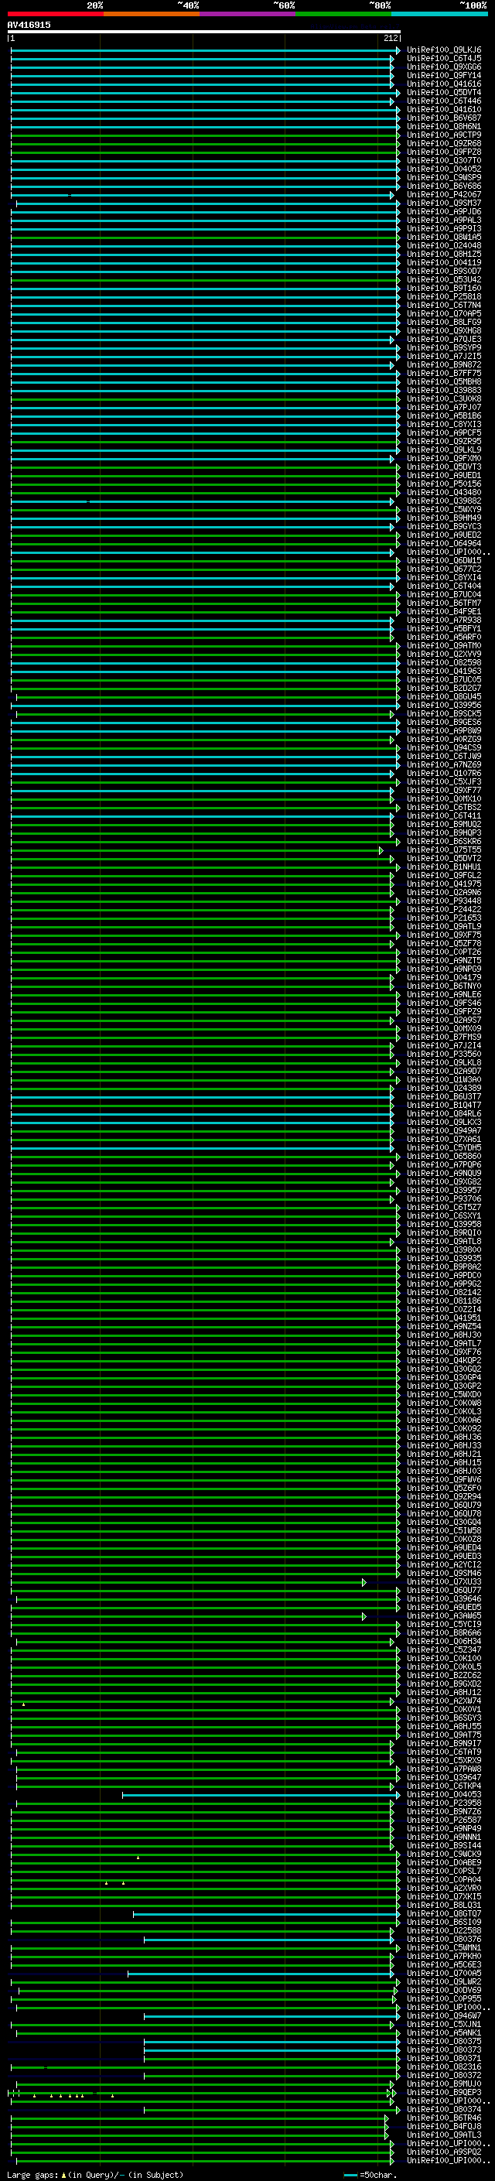Click the purple ~60% legend segment
The height and width of the screenshot is (2181, 495).
coord(248,14)
